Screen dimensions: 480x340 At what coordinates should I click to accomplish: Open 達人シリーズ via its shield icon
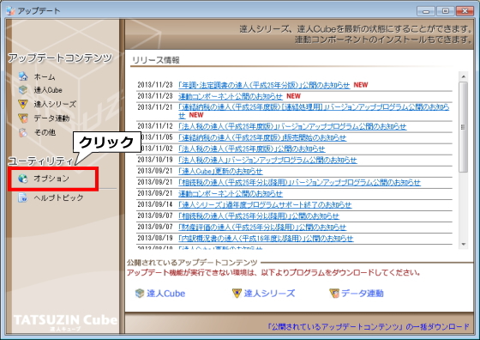[23, 104]
